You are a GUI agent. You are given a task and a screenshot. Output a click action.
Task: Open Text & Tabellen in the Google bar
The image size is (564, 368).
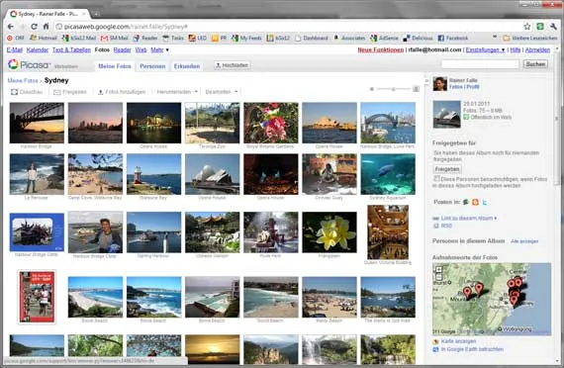(71, 49)
